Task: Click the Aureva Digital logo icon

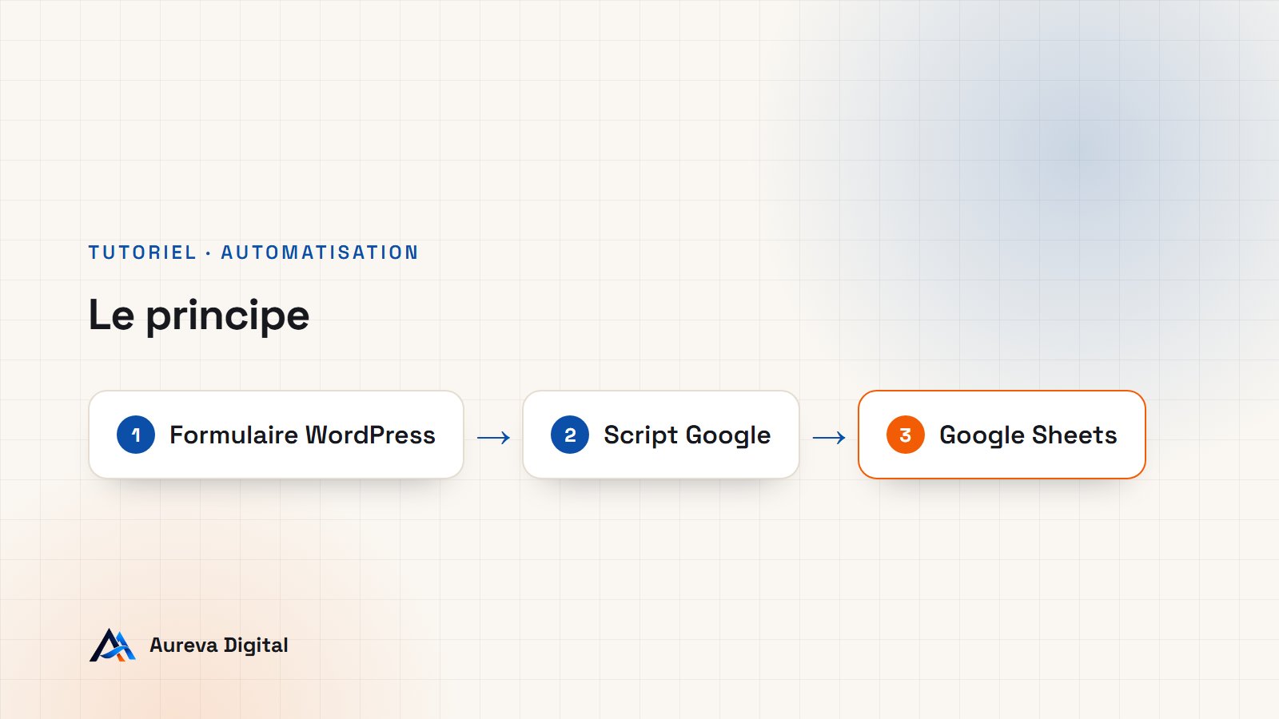Action: pos(113,646)
